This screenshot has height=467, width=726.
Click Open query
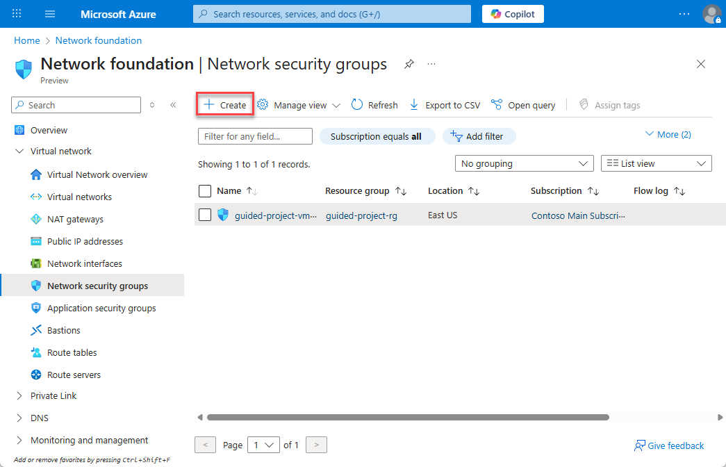point(523,105)
